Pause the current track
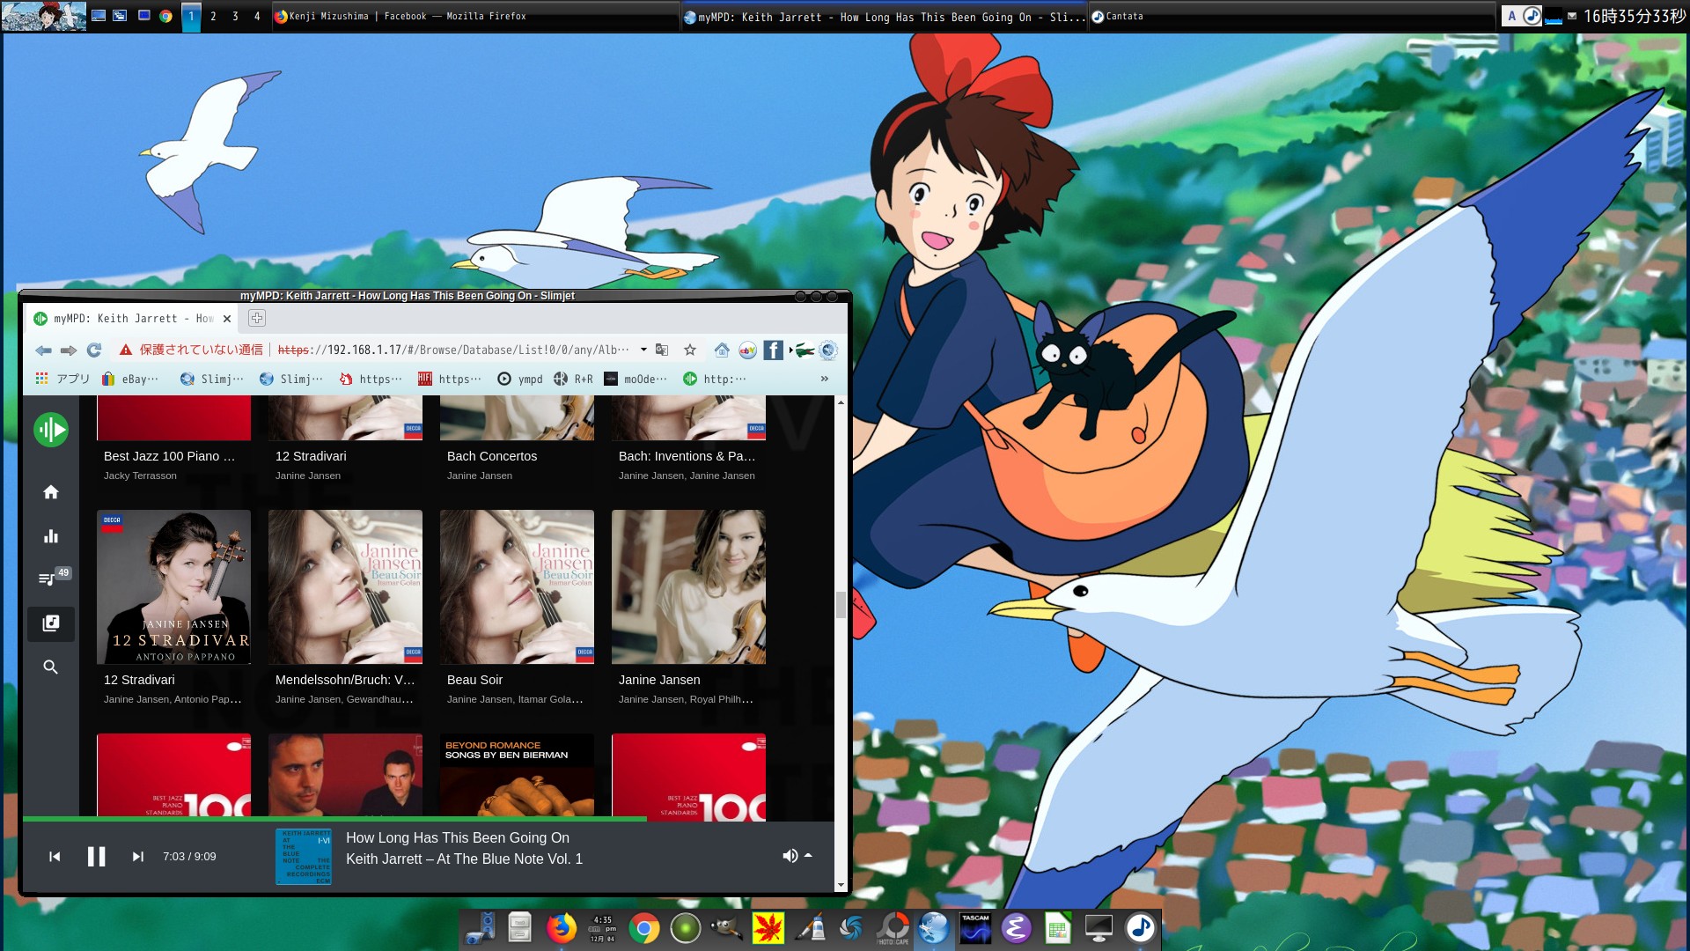 click(x=96, y=857)
